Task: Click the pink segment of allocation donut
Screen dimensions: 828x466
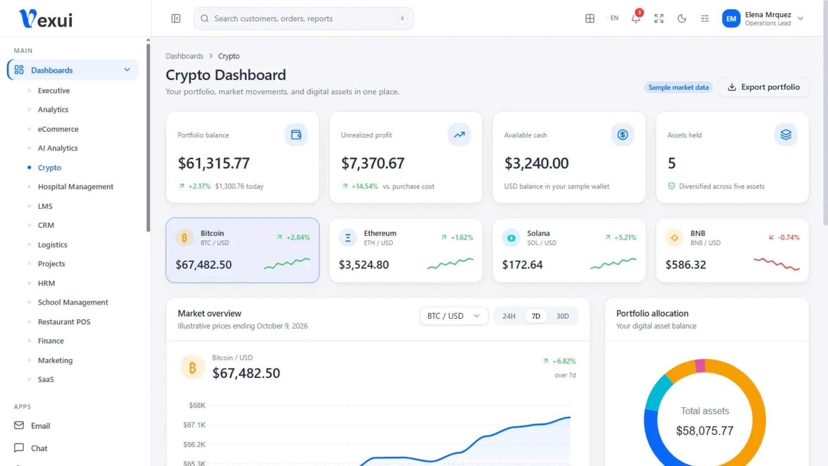Action: [700, 365]
